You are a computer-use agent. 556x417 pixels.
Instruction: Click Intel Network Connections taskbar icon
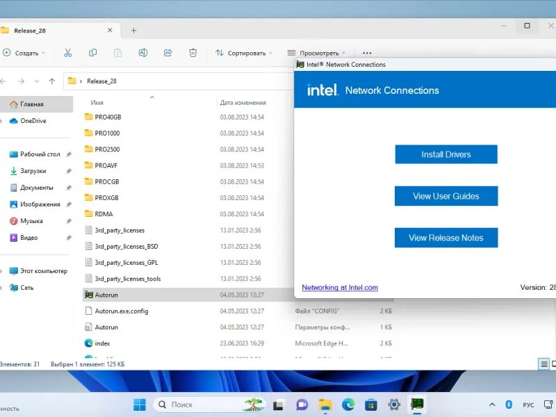click(x=417, y=404)
